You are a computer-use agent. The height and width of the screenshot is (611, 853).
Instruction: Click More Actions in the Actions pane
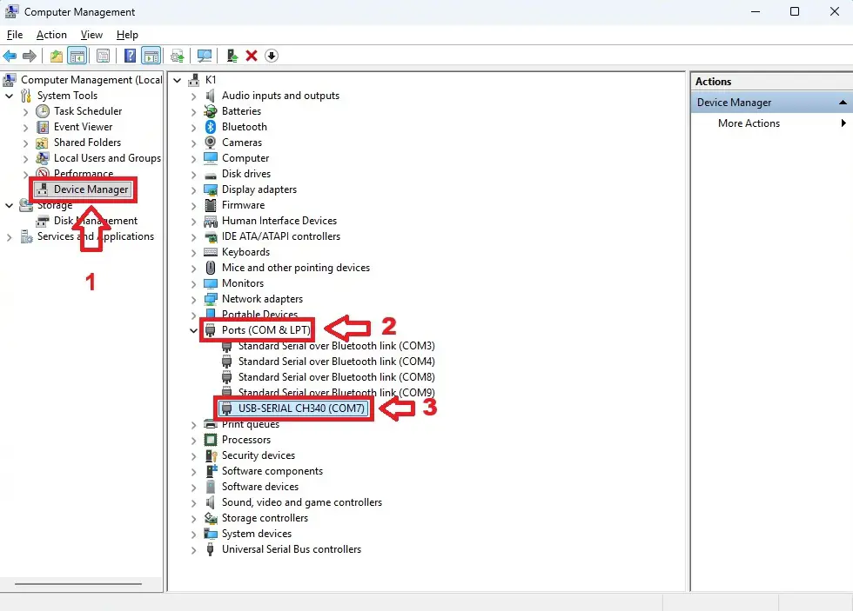pos(749,123)
